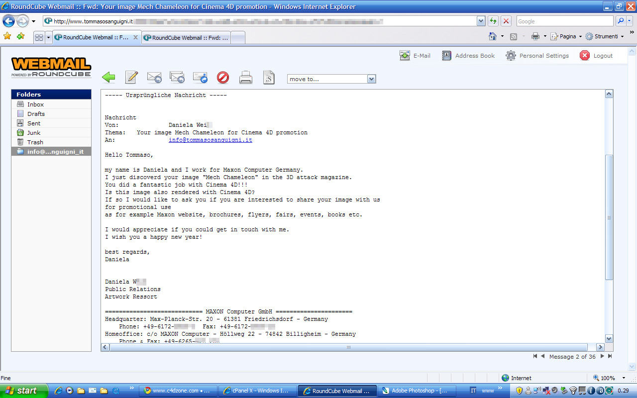Go to the previous message
The image size is (637, 398).
[x=542, y=356]
